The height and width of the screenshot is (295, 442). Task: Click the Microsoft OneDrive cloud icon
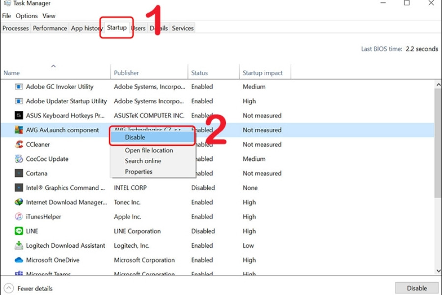pyautogui.click(x=19, y=260)
